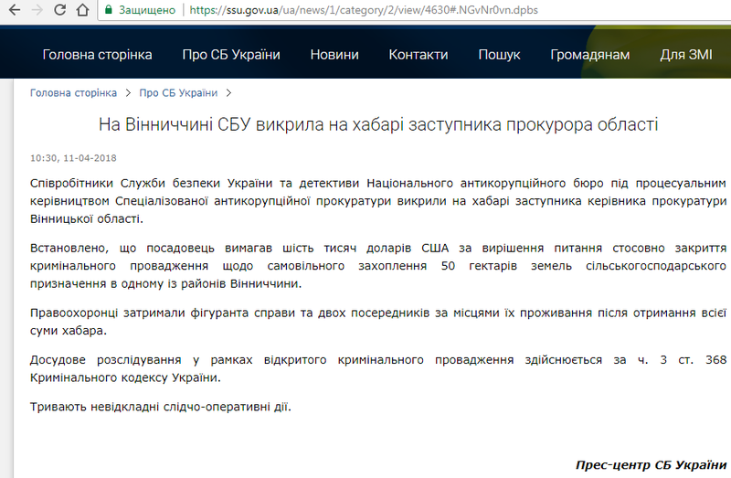The height and width of the screenshot is (478, 731).
Task: Select 'Новини' in the top navigation
Action: tap(334, 55)
